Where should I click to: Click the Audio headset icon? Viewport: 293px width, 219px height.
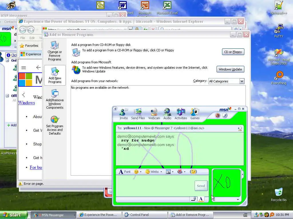(x=167, y=114)
